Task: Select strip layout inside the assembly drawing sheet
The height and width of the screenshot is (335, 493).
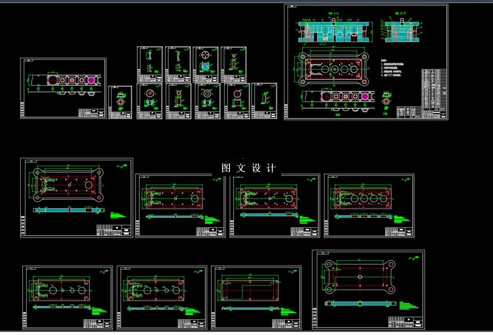Action: tap(338, 101)
